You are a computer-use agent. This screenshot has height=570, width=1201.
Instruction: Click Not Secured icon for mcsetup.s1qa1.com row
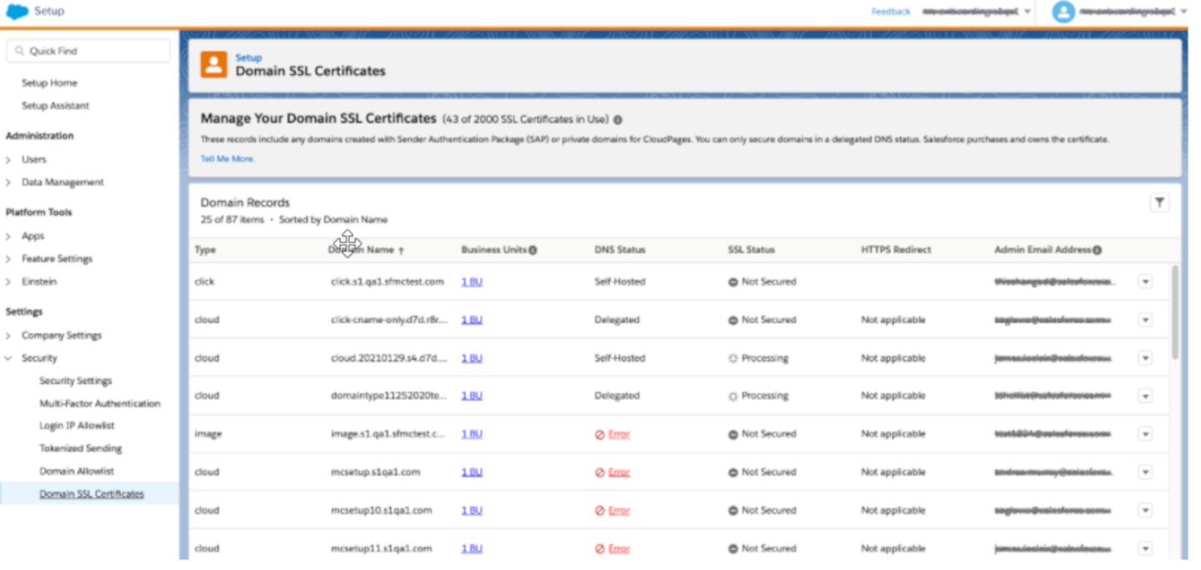click(733, 472)
